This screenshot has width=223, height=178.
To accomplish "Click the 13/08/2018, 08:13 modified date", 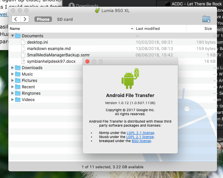I will click(x=154, y=49).
